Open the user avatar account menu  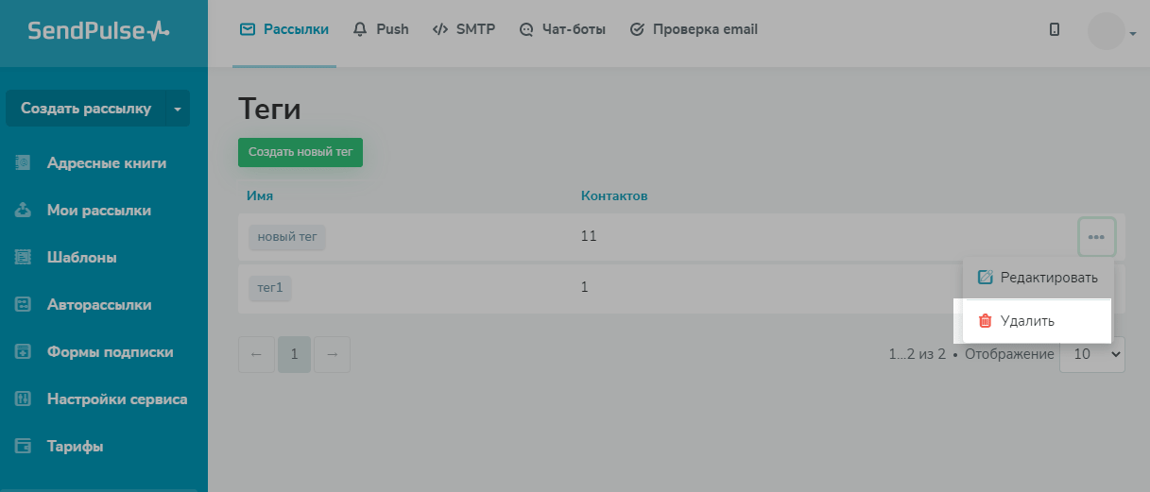pyautogui.click(x=1111, y=31)
